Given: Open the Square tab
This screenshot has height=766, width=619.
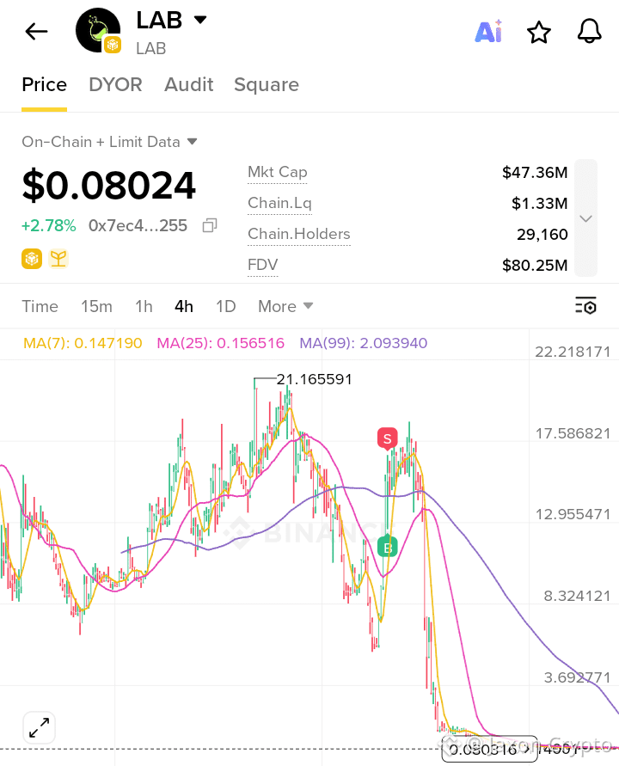Looking at the screenshot, I should (267, 85).
